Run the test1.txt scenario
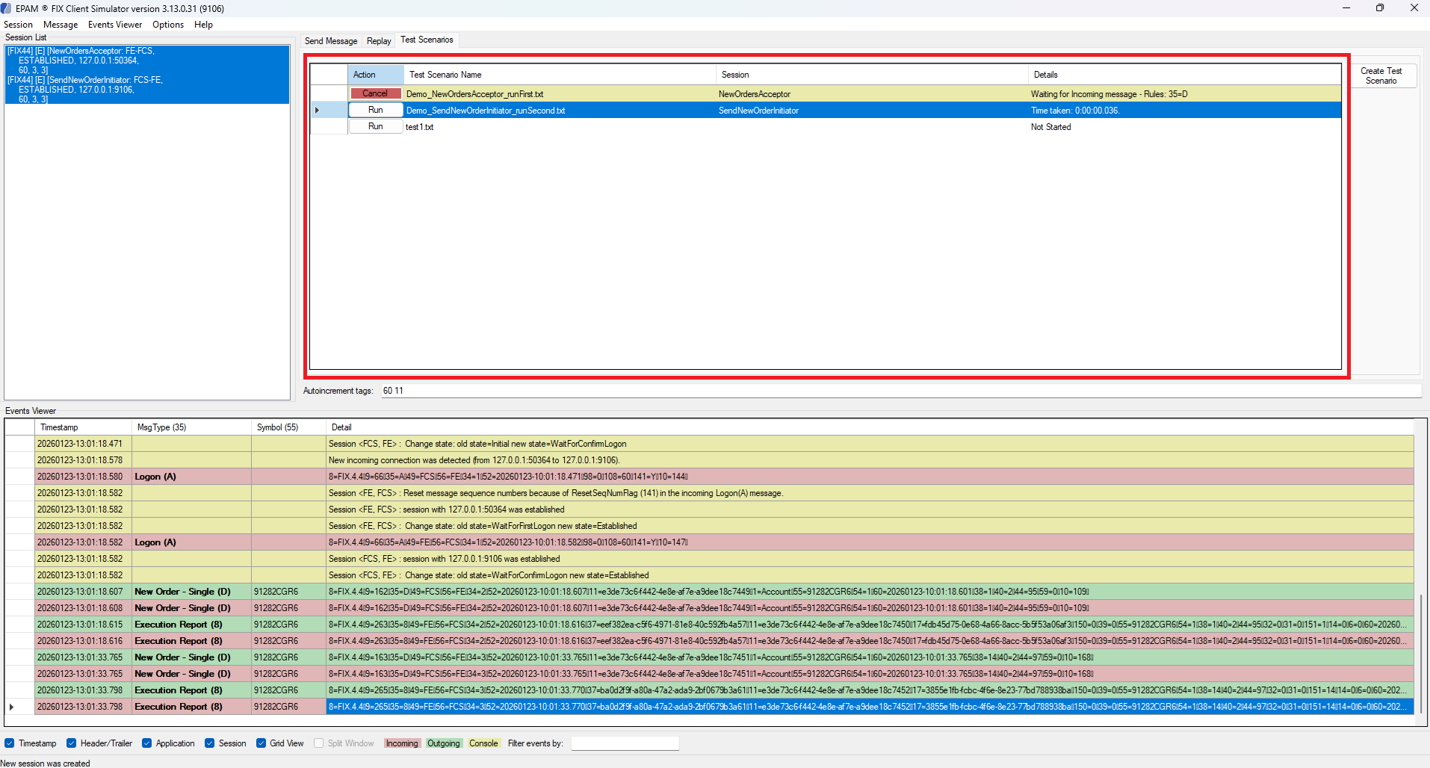This screenshot has height=768, width=1430. (x=375, y=127)
